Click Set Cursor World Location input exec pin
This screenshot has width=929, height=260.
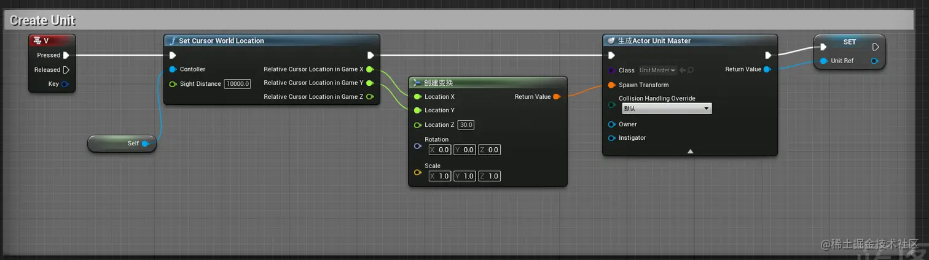pos(173,55)
